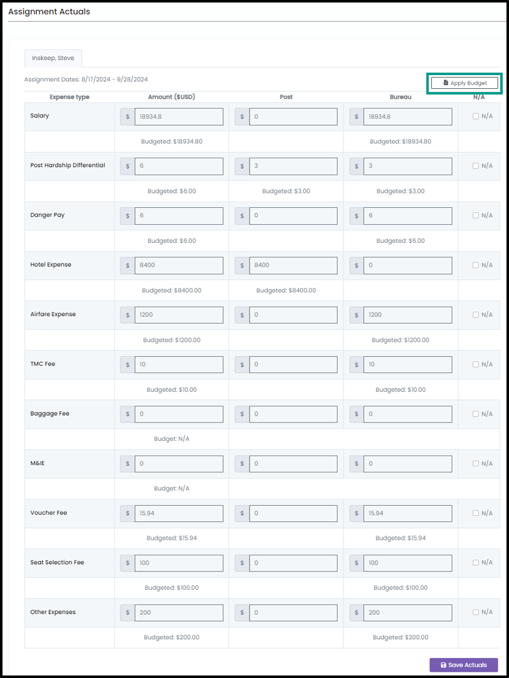Check N/A for the Salary row

[476, 116]
